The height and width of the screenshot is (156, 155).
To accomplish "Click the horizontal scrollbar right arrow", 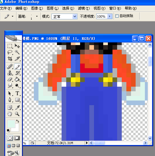I will [x=145, y=143].
